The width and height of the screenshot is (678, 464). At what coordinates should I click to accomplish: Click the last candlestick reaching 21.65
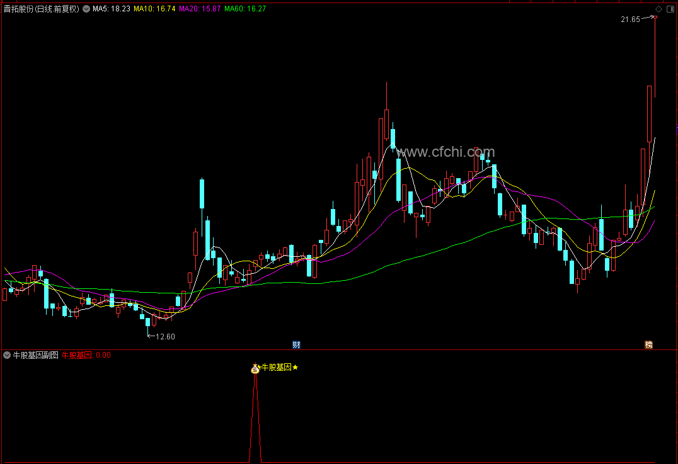point(655,57)
